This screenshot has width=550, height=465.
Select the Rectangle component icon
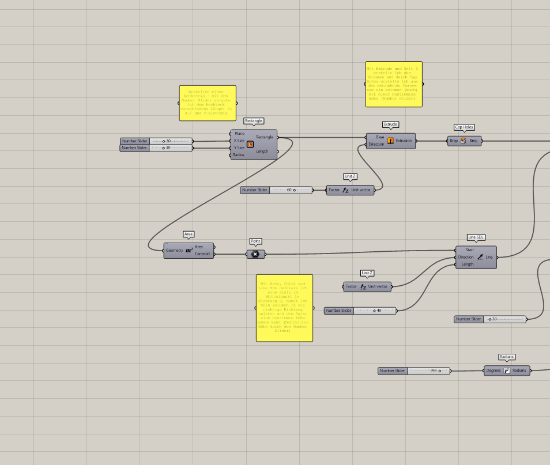(x=250, y=145)
